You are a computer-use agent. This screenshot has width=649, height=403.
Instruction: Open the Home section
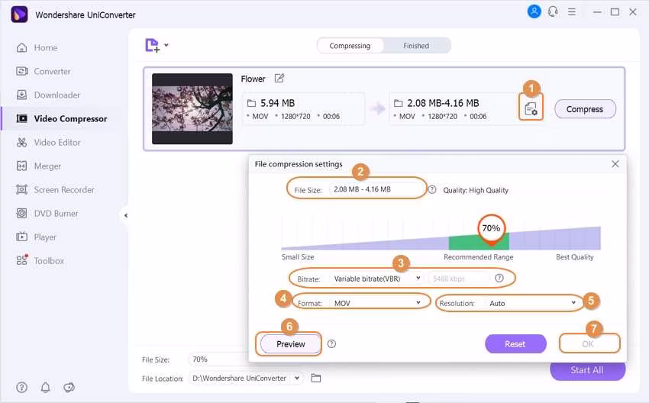pyautogui.click(x=46, y=47)
